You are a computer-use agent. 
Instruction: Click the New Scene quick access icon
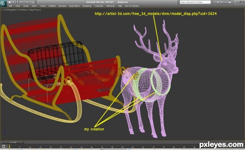(10, 2)
